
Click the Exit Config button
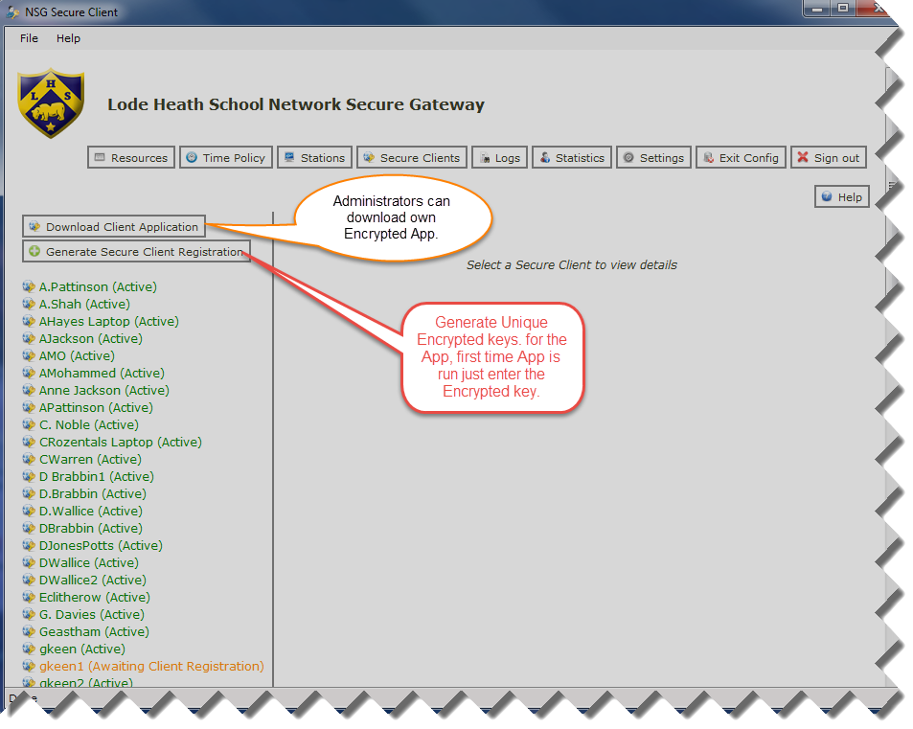[741, 158]
